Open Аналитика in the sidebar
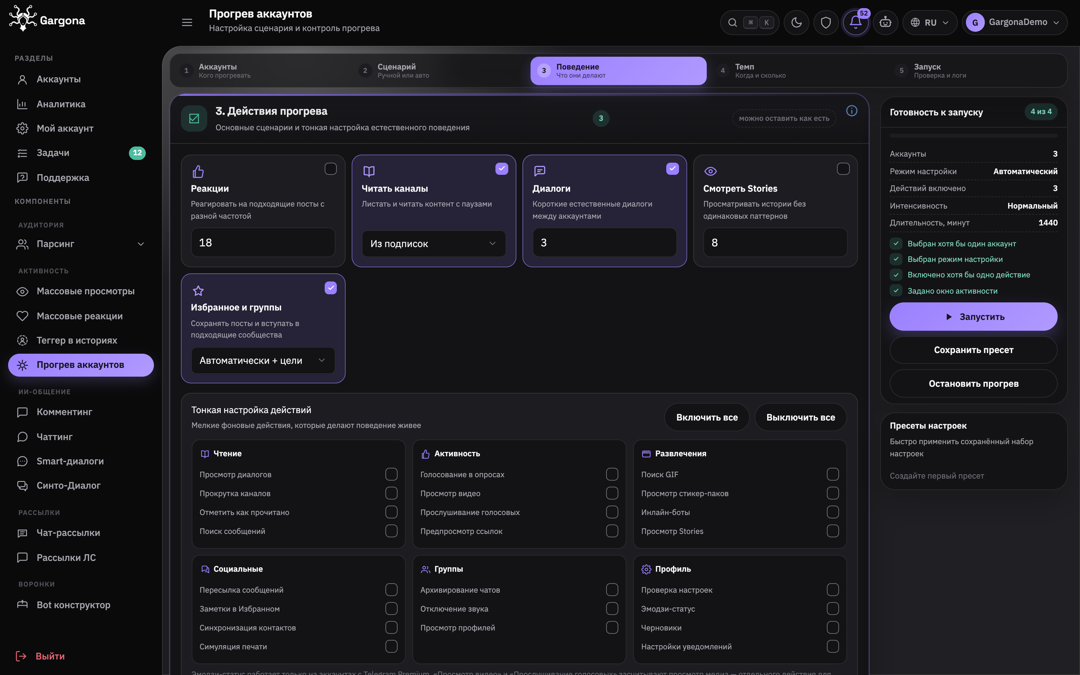 [81, 104]
